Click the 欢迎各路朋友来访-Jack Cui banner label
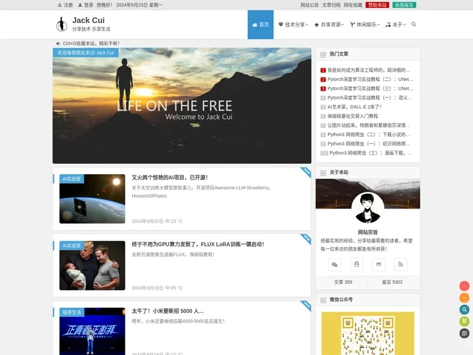Screen dimensions: 473x355 pos(85,53)
